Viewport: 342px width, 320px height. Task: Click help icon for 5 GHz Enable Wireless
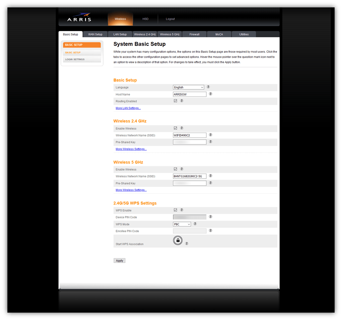[x=182, y=169]
